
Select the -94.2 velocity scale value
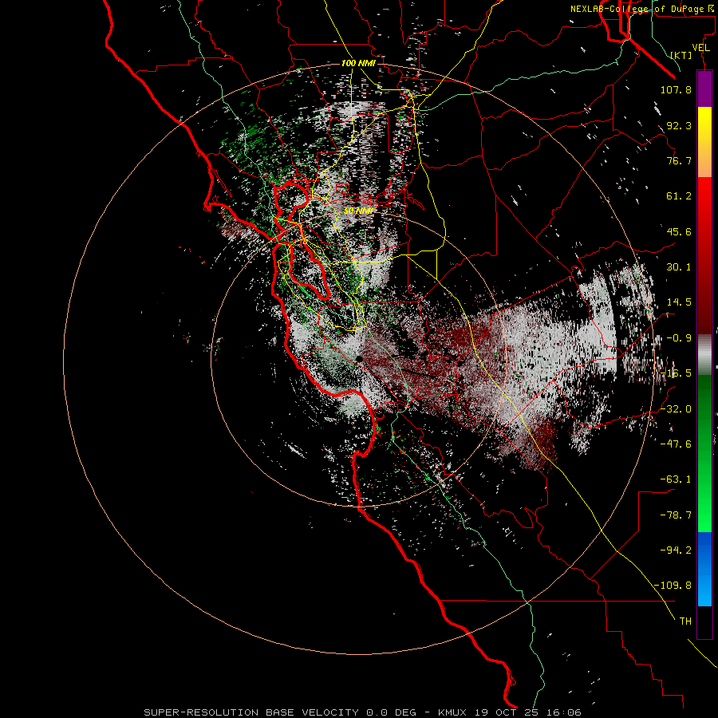click(676, 550)
